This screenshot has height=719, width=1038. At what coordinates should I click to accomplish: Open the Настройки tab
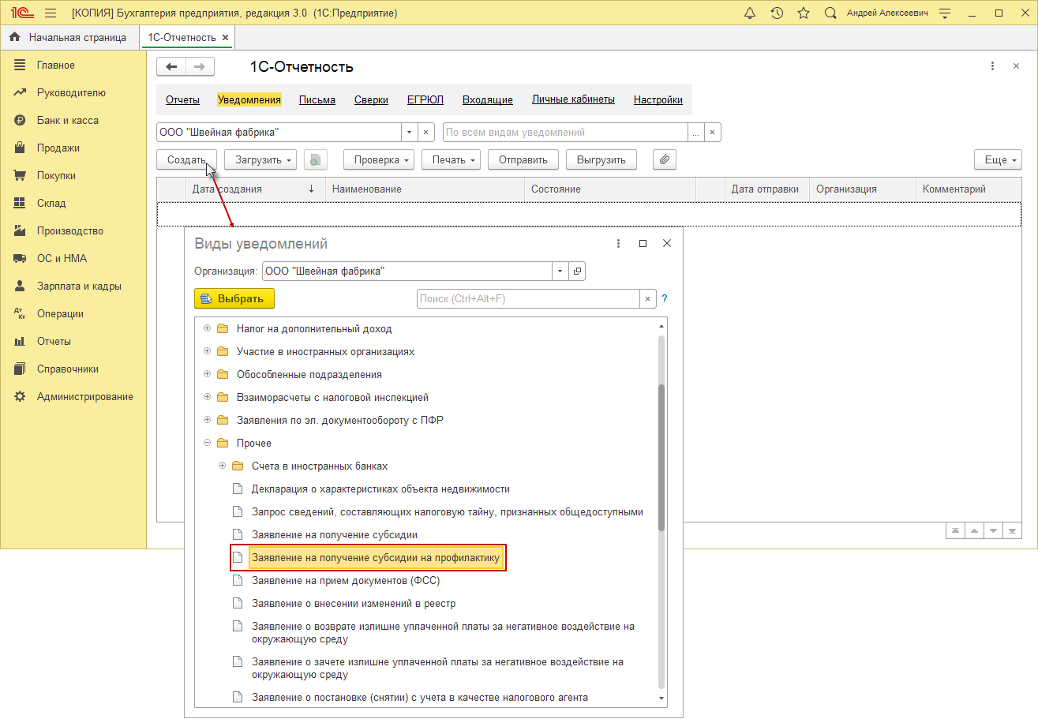(x=658, y=99)
